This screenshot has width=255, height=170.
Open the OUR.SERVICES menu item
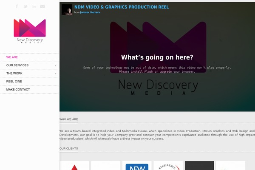[17, 65]
